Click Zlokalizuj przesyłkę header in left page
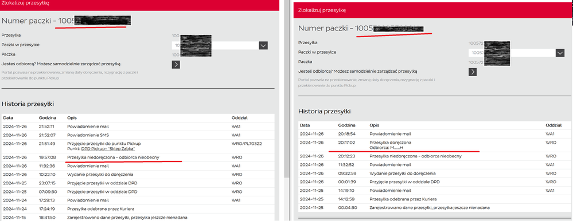573x221 pixels. coord(25,3)
